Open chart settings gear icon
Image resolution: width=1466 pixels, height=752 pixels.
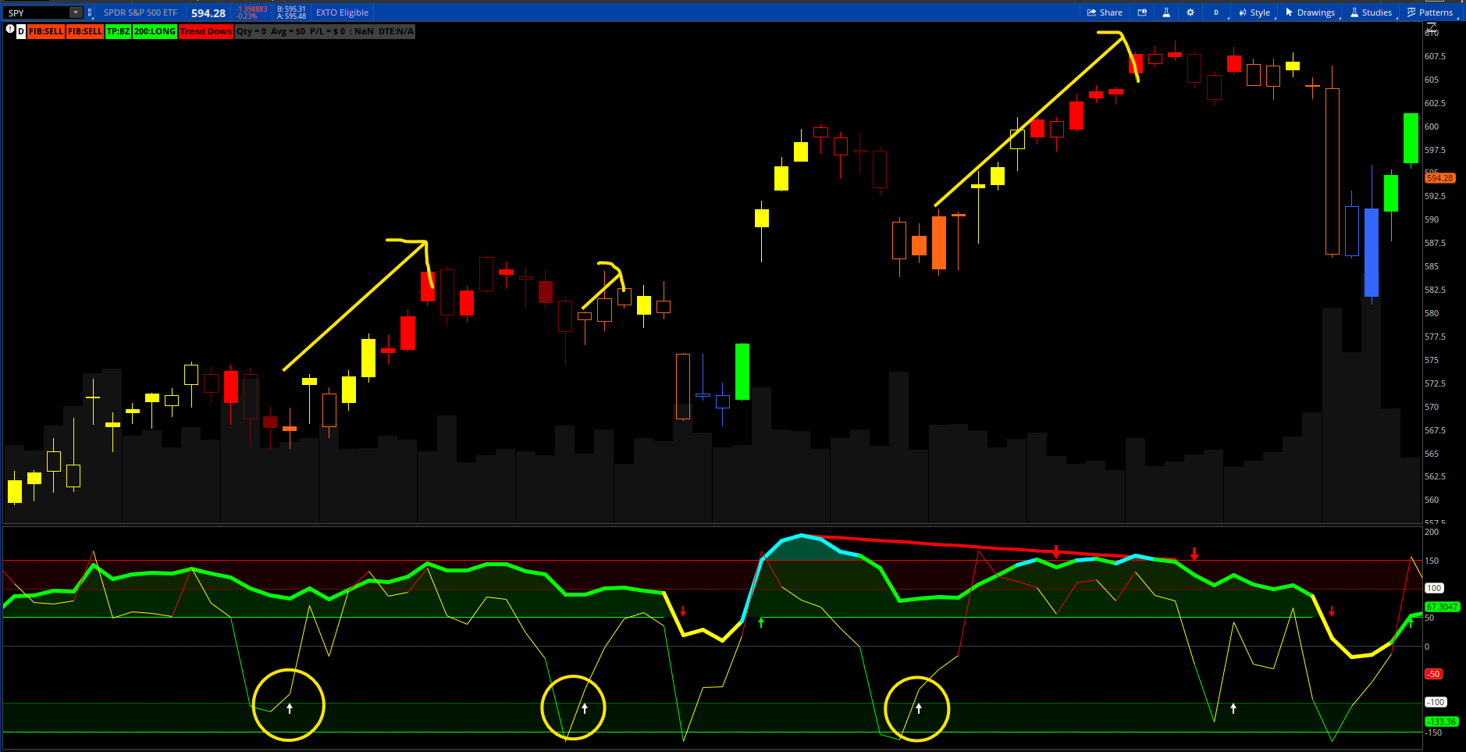pyautogui.click(x=1190, y=12)
